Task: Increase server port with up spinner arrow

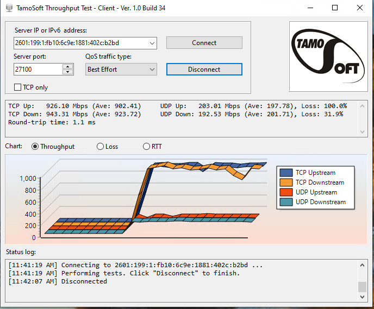Action: pyautogui.click(x=68, y=66)
